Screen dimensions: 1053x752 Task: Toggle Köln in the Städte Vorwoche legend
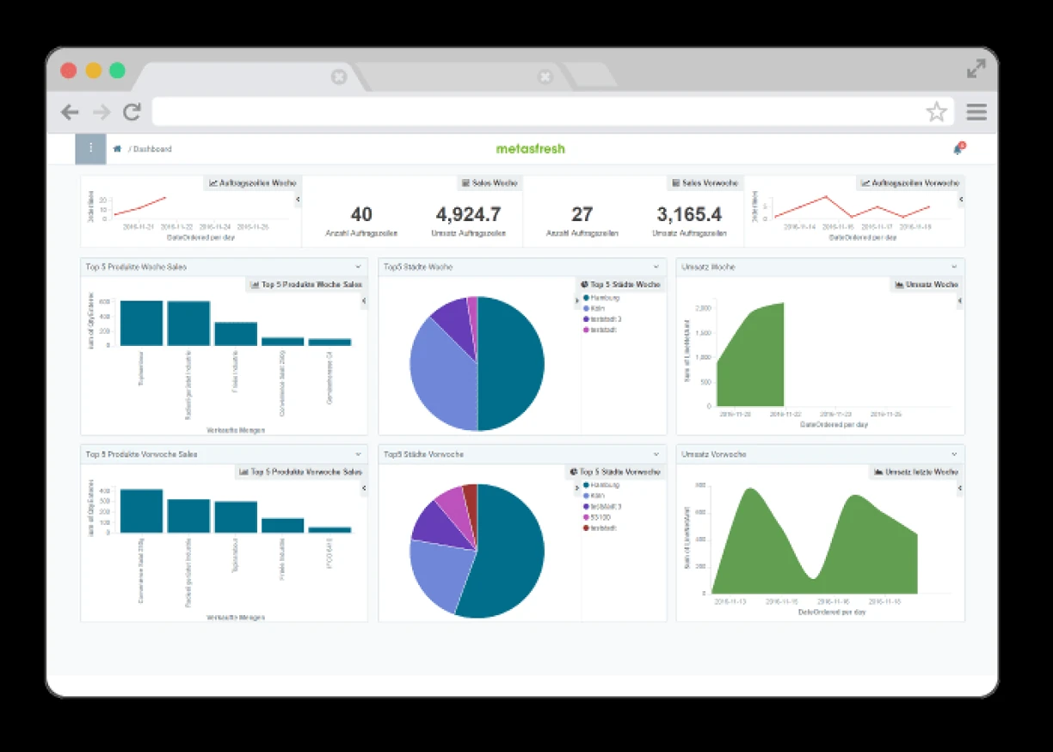pos(599,495)
